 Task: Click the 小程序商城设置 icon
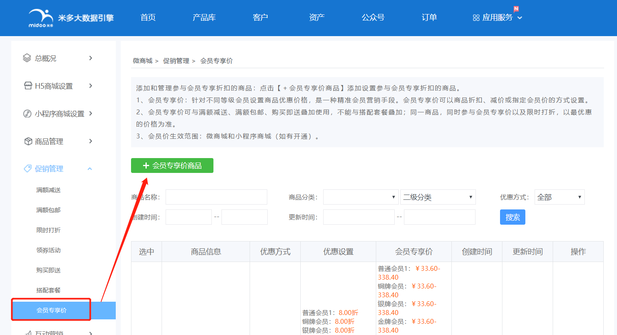[x=27, y=114]
